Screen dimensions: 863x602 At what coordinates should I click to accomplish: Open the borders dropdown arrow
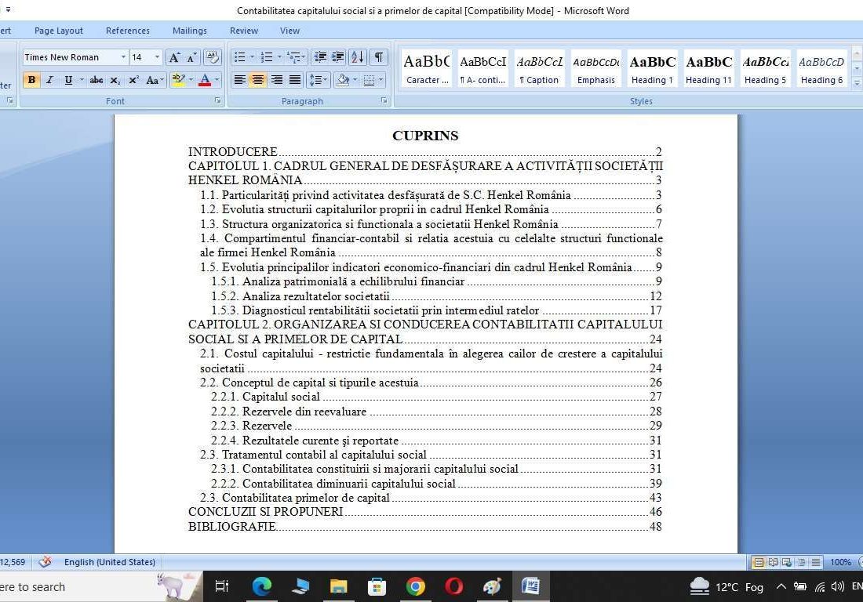pyautogui.click(x=381, y=80)
